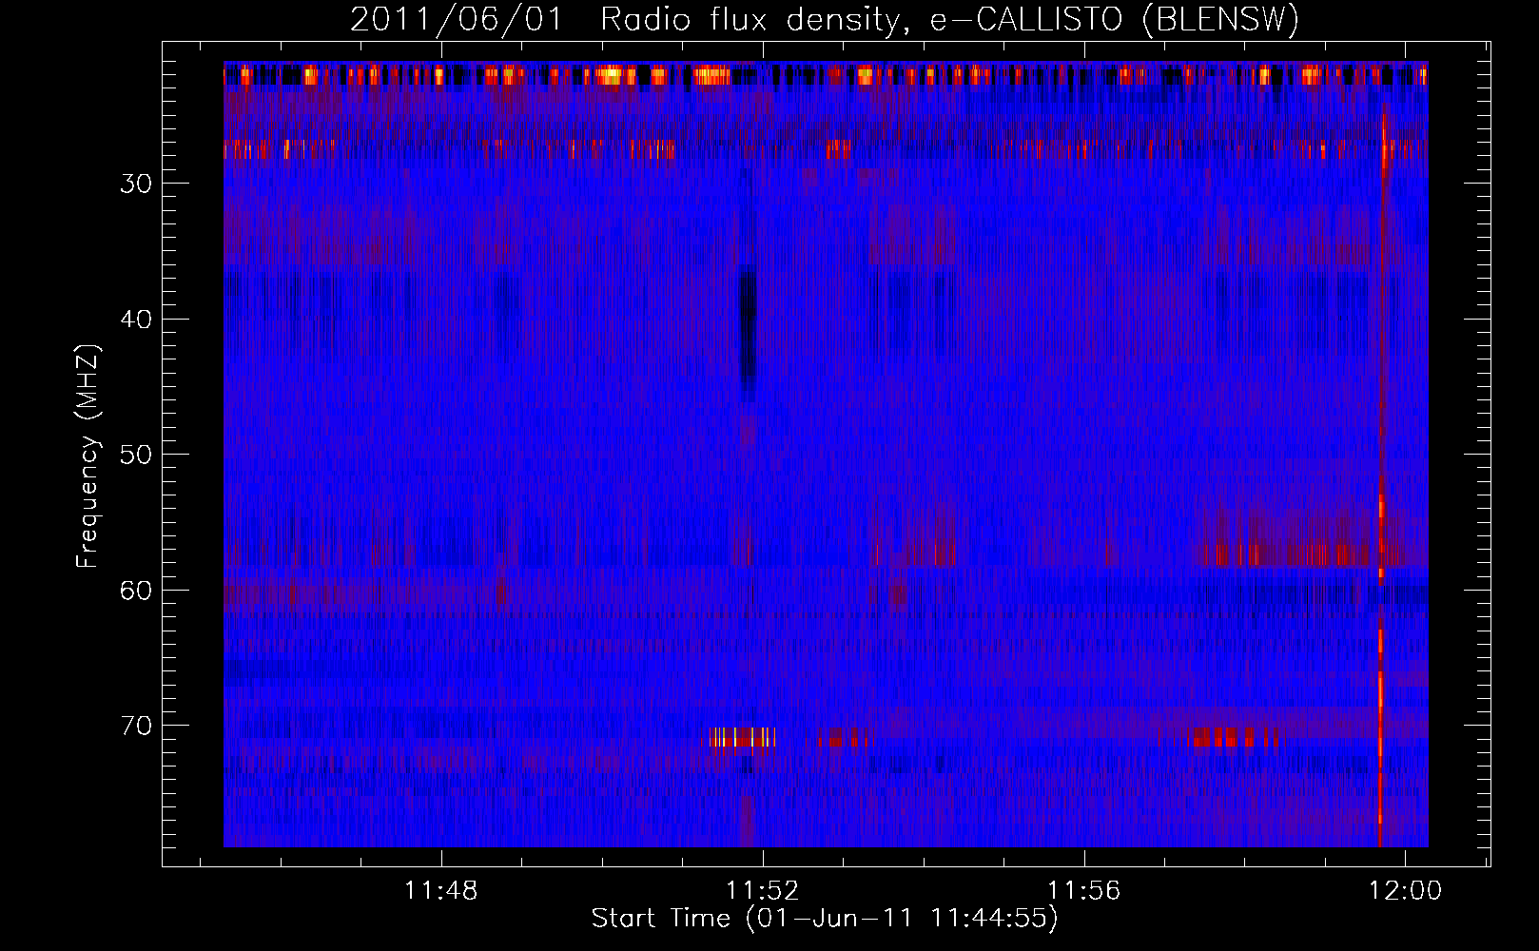The width and height of the screenshot is (1539, 951).
Task: Click the 'Start Time (01-Jun-11 11:44:55)' label
Action: 825,918
